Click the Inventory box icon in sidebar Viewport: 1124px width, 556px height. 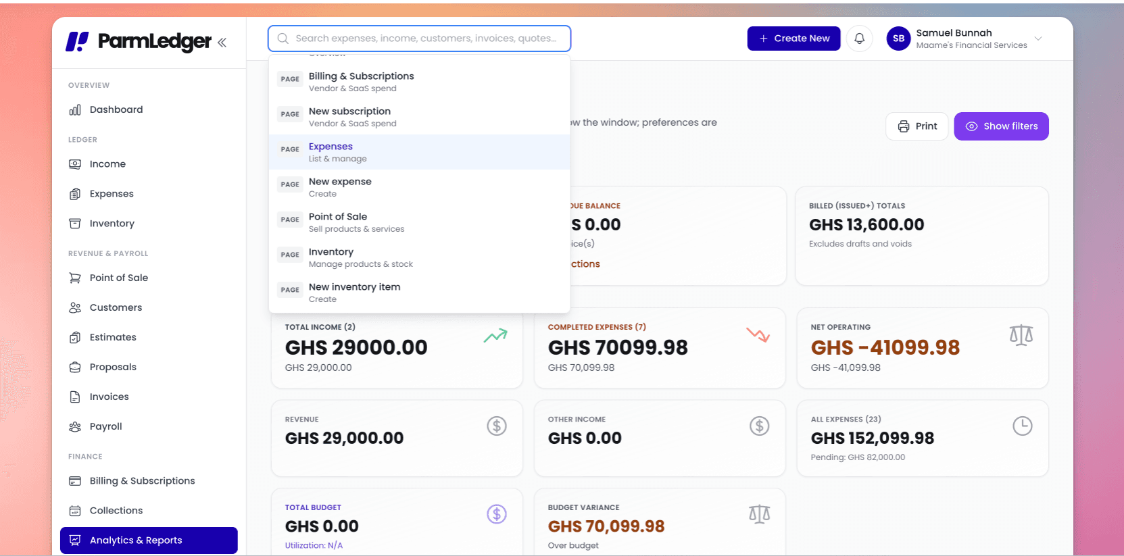(75, 224)
